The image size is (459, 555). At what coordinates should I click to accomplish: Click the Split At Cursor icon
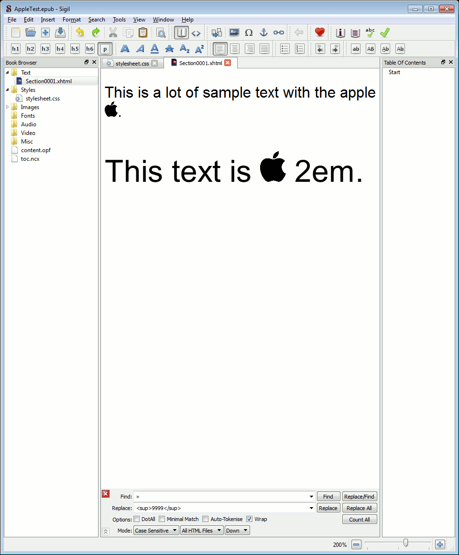point(217,33)
